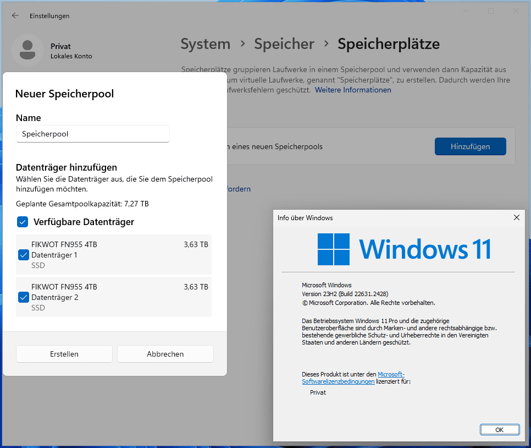
Task: Click the Privat licensee name in Info dialog
Action: 318,392
